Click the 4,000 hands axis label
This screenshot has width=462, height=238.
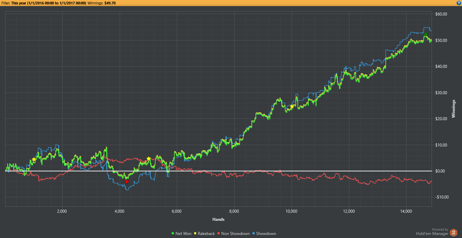(119, 211)
